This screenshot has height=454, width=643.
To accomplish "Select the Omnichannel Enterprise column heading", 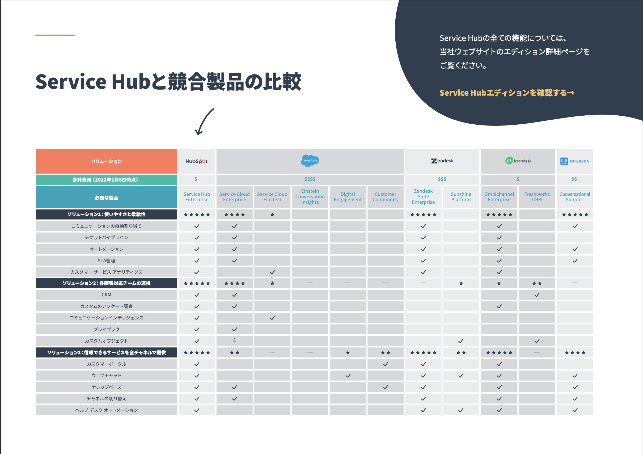I will [x=499, y=197].
